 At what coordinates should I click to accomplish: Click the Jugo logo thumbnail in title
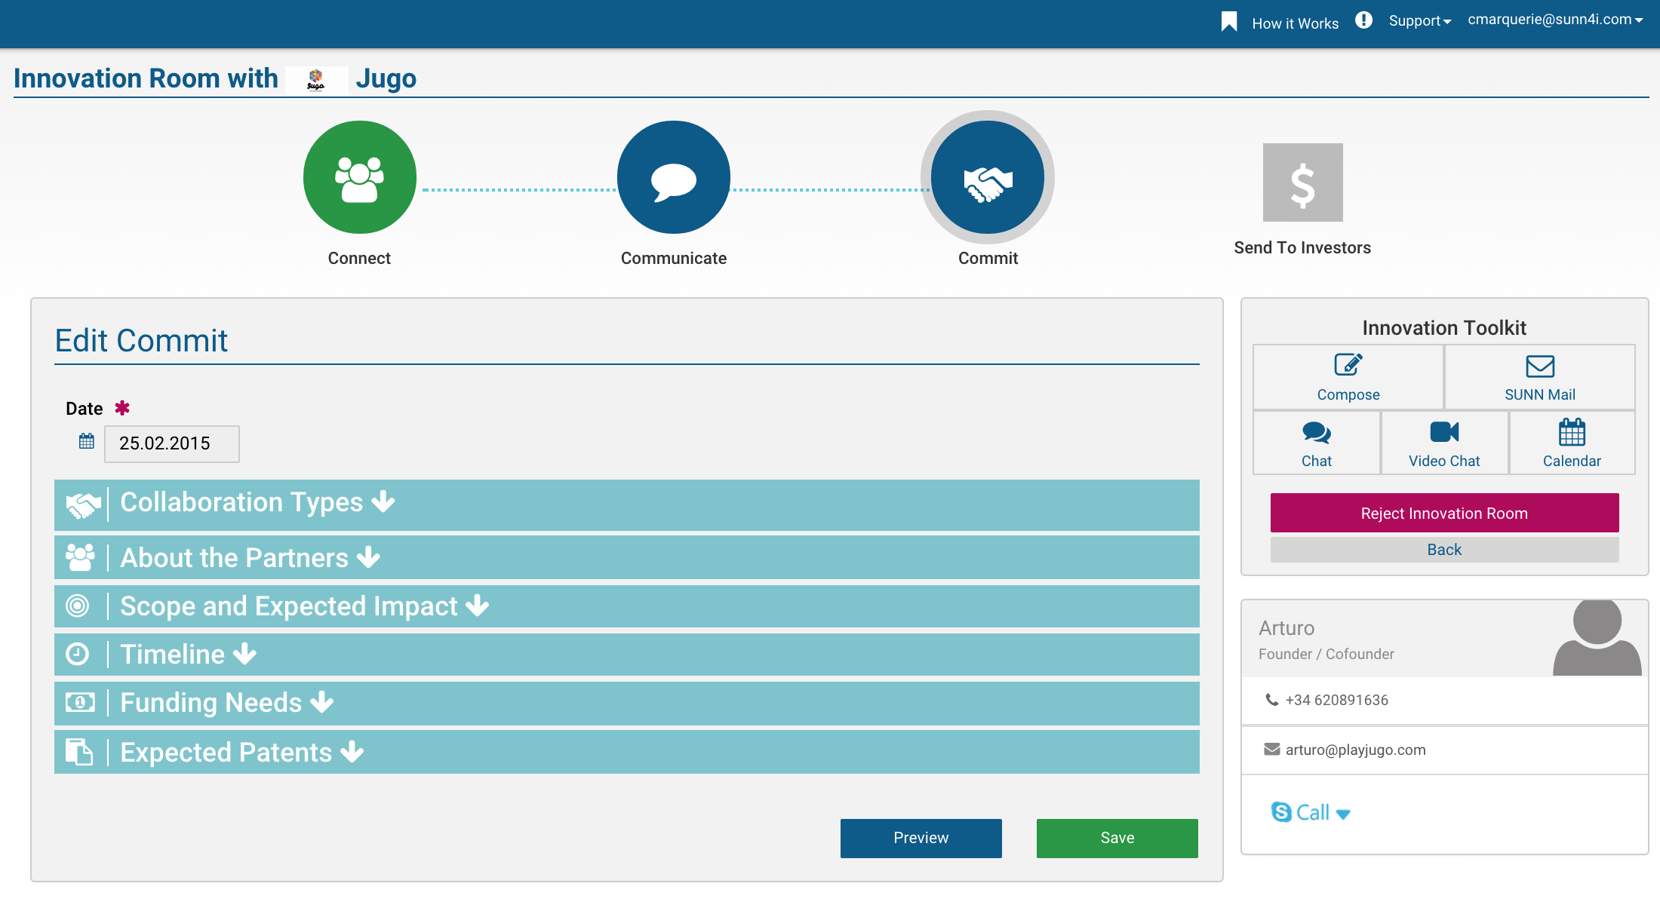coord(316,79)
